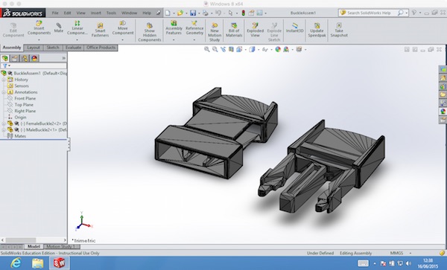Toggle Instant3D mode
This screenshot has width=447, height=270.
coord(295,28)
